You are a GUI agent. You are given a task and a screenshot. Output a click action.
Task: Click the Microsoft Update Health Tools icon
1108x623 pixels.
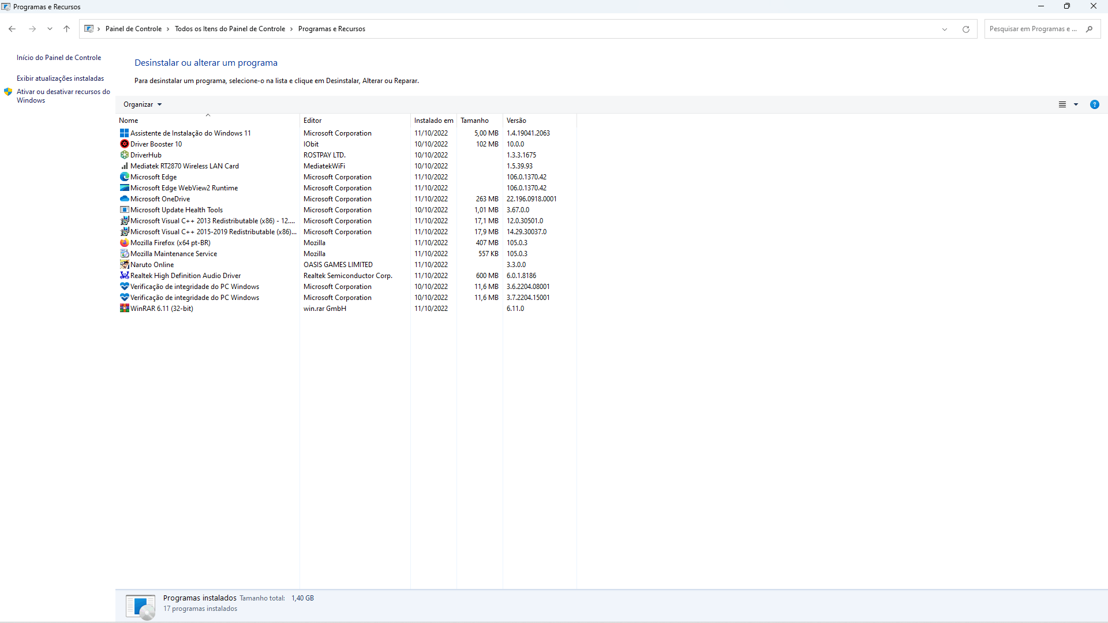[x=124, y=210]
